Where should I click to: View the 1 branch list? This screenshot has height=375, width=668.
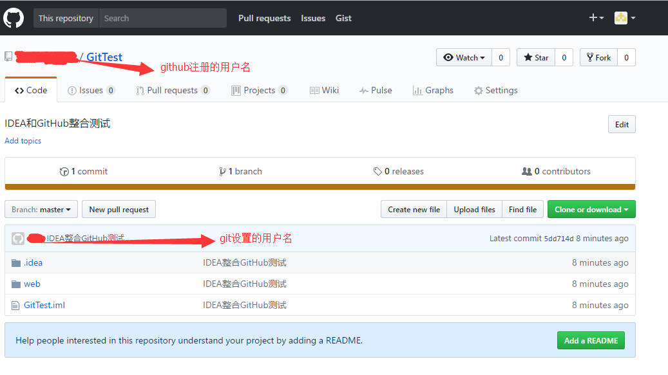click(241, 171)
